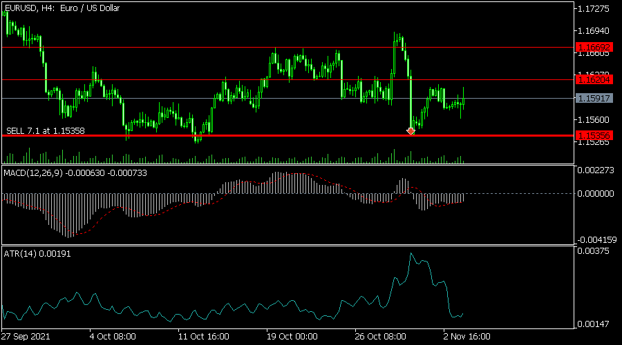Click the ATR scale value 0.00375
The width and height of the screenshot is (622, 345).
594,251
